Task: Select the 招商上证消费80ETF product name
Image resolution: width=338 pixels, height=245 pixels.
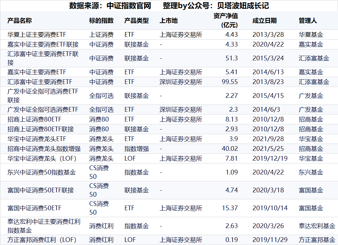Action: 34,119
